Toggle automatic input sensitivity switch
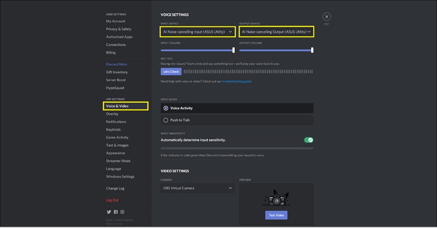Image resolution: width=437 pixels, height=228 pixels. 309,140
